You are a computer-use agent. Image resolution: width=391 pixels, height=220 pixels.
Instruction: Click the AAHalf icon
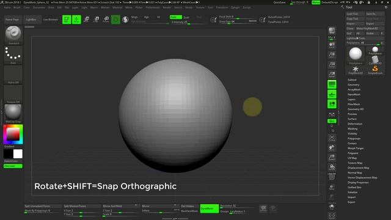(x=332, y=75)
